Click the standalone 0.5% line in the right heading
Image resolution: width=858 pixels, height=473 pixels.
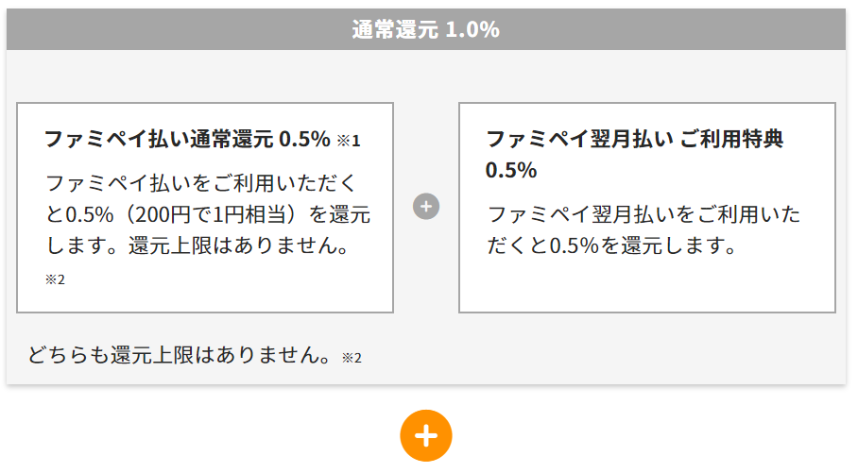point(511,170)
